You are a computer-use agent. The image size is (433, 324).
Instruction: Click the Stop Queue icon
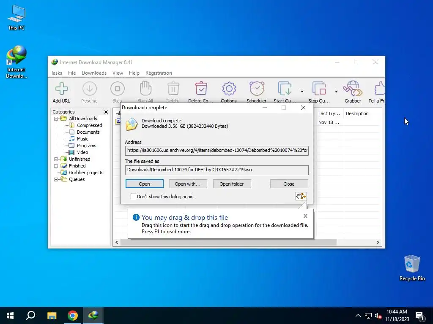(319, 89)
